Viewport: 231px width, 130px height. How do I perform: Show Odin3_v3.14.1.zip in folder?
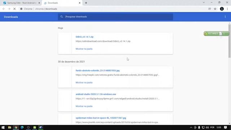click(84, 49)
